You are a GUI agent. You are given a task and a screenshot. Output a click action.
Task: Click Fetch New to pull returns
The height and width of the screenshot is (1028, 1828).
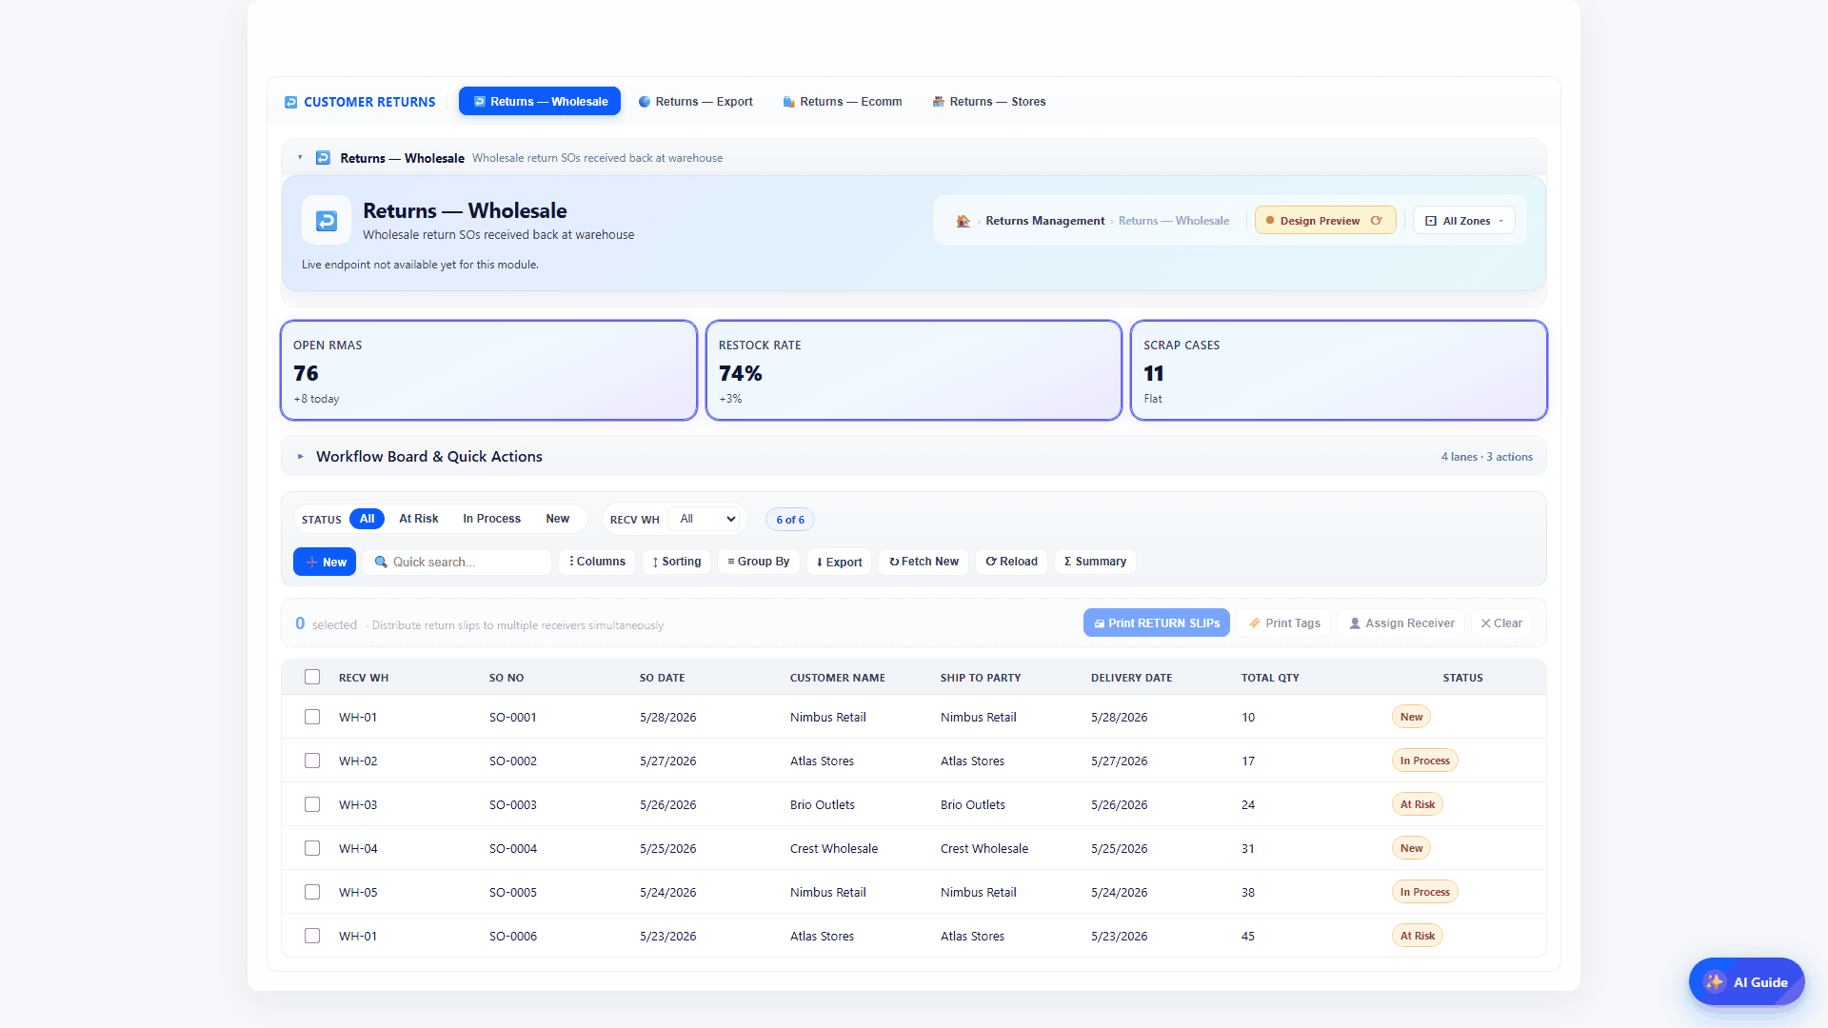coord(924,562)
